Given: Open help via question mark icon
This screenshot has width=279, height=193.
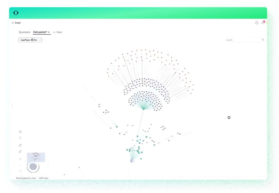Looking at the screenshot, I should (x=257, y=23).
